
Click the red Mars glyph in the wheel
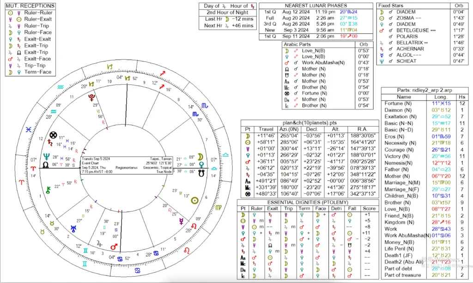pos(114,247)
